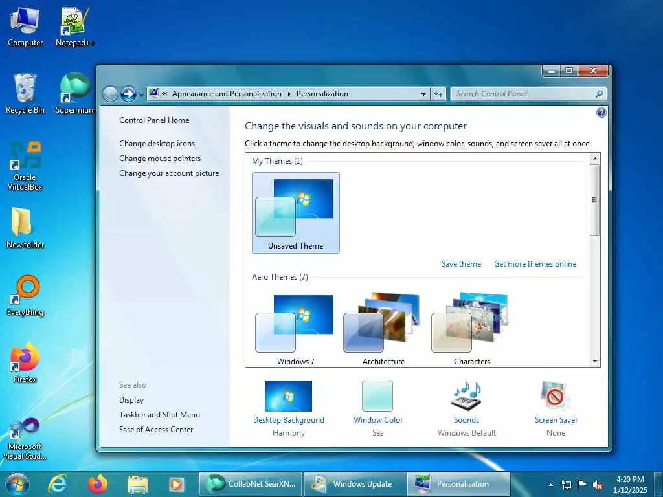The height and width of the screenshot is (497, 663).
Task: Click the Sounds label link
Action: click(467, 420)
